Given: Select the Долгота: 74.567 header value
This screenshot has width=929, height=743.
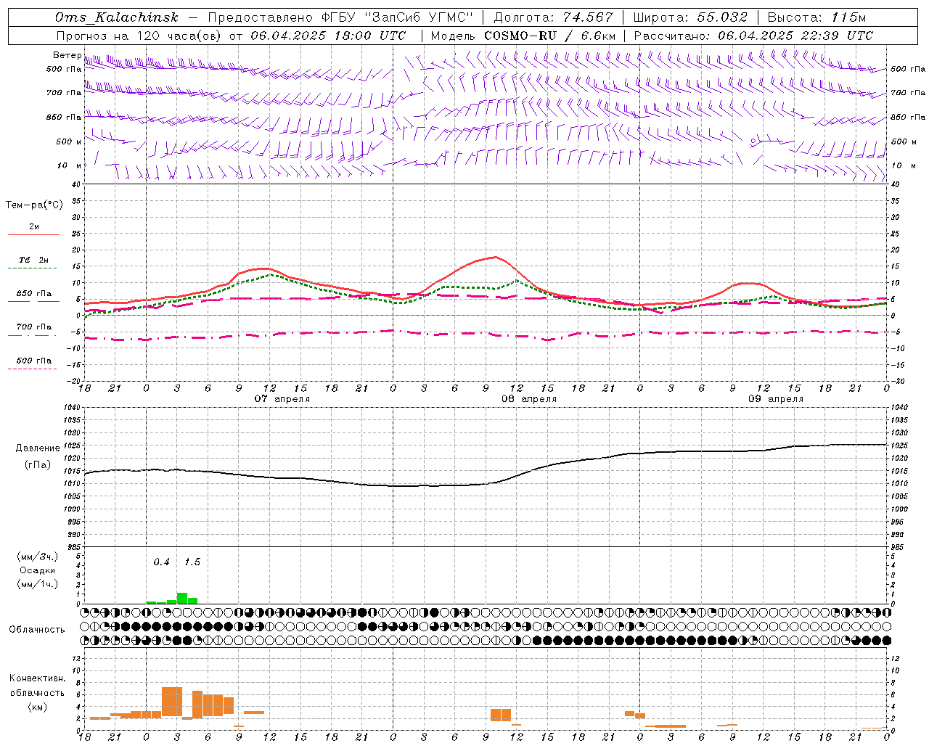Looking at the screenshot, I should (x=554, y=17).
